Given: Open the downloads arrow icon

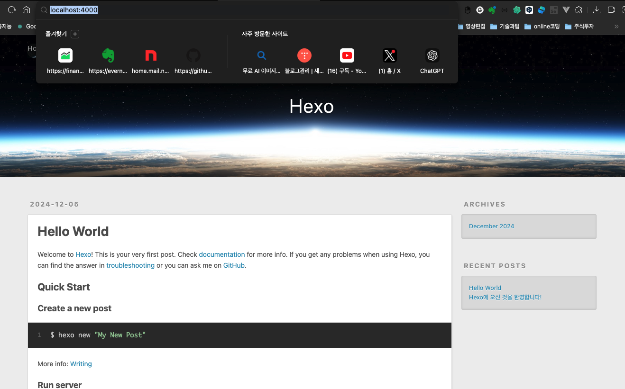Looking at the screenshot, I should coord(597,10).
